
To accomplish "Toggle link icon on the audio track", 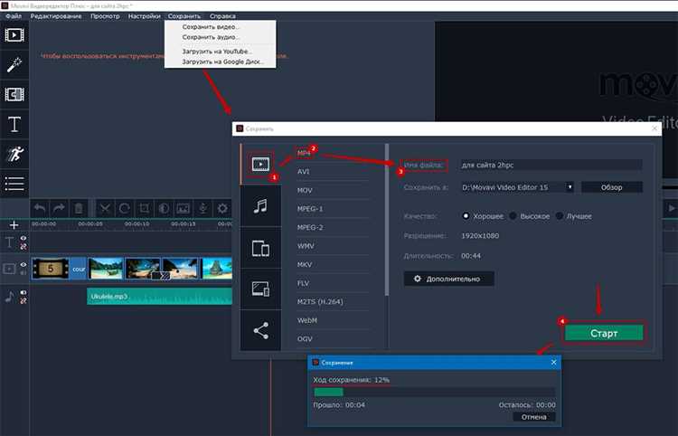I will [x=24, y=300].
